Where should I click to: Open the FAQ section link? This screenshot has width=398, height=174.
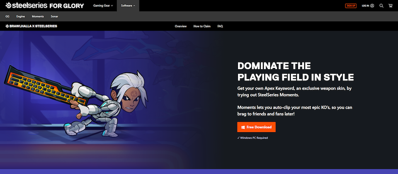220,26
